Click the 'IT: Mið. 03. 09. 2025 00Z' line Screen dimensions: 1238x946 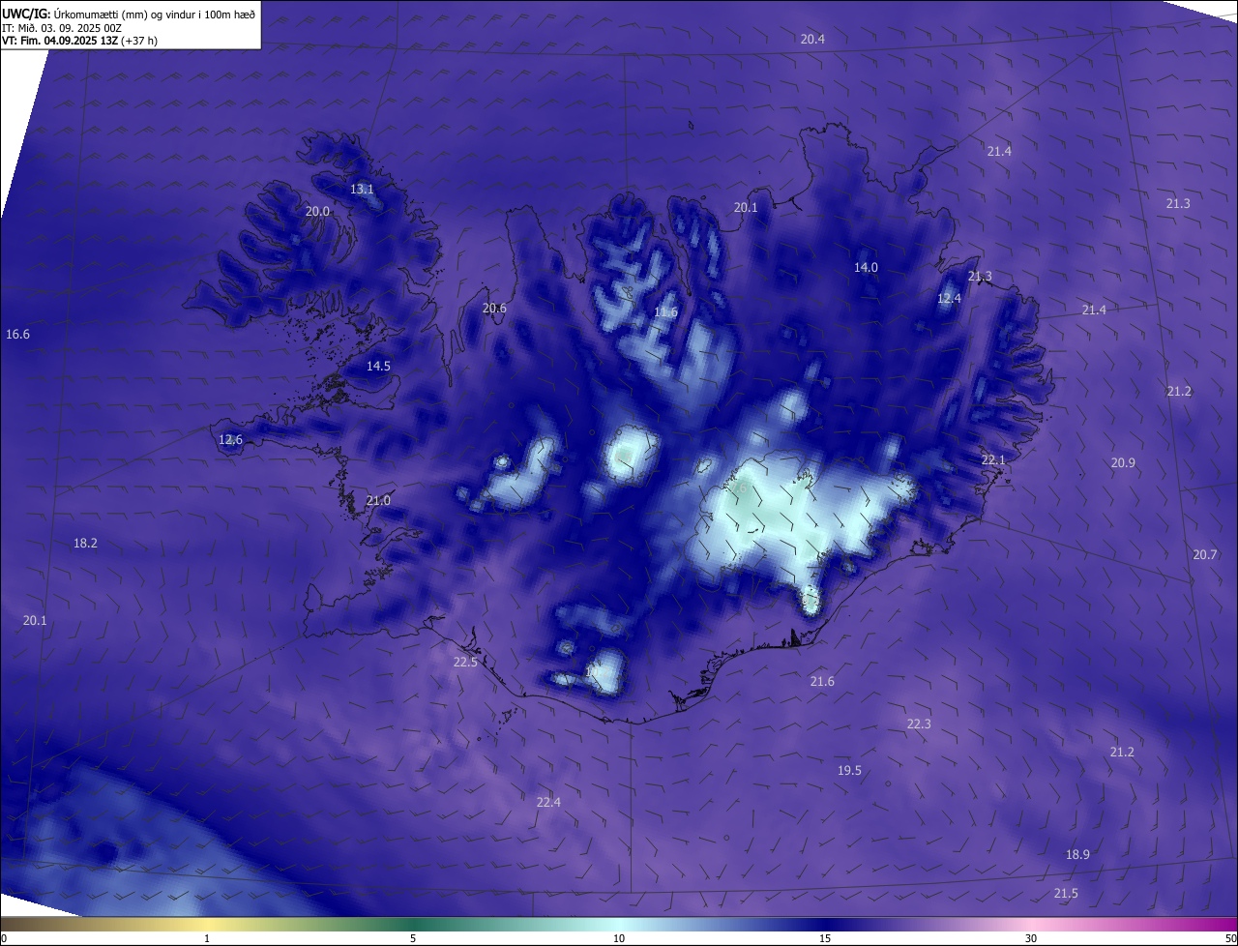(62, 28)
